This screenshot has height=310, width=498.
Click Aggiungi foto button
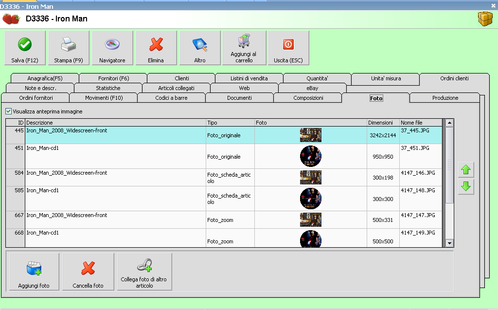[34, 272]
